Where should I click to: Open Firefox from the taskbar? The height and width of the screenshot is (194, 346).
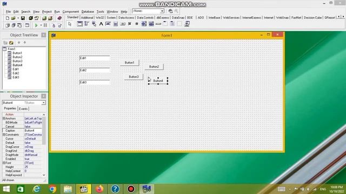pyautogui.click(x=99, y=189)
